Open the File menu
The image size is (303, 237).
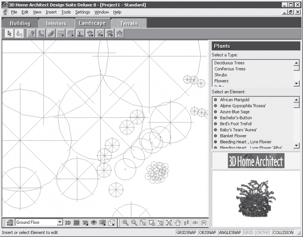click(x=14, y=12)
